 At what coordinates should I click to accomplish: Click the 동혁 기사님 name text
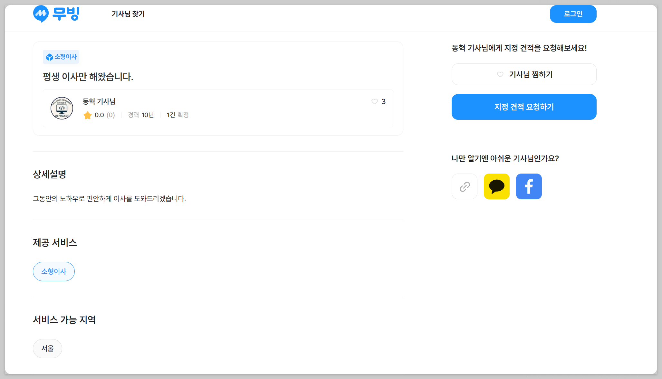coord(99,101)
